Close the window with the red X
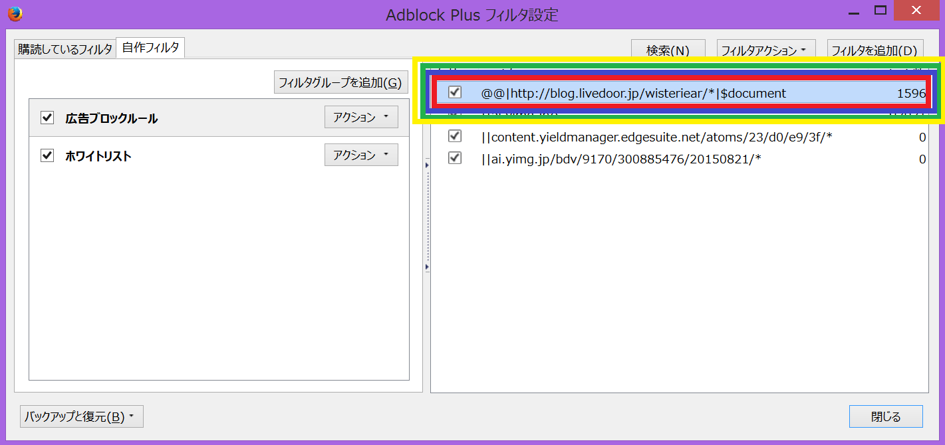This screenshot has height=445, width=945. point(916,11)
